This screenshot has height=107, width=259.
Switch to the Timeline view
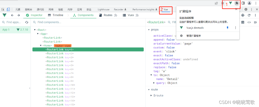click(x=55, y=15)
